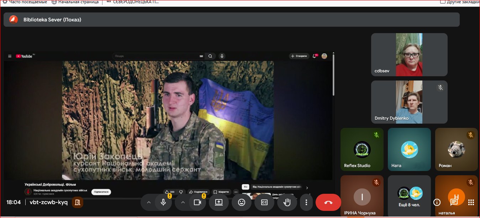The width and height of the screenshot is (480, 218).
Task: Expand audio settings chevron beside microphone
Action: [149, 202]
